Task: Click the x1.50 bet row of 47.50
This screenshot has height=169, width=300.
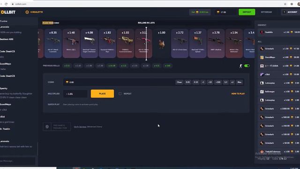Action: 279,49
